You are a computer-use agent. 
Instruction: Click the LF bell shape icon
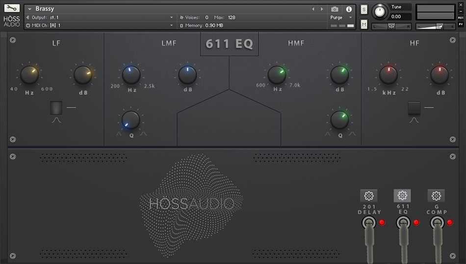pyautogui.click(x=56, y=120)
